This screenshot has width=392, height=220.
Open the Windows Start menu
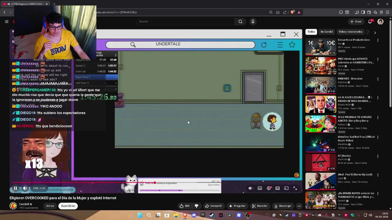[140, 215]
